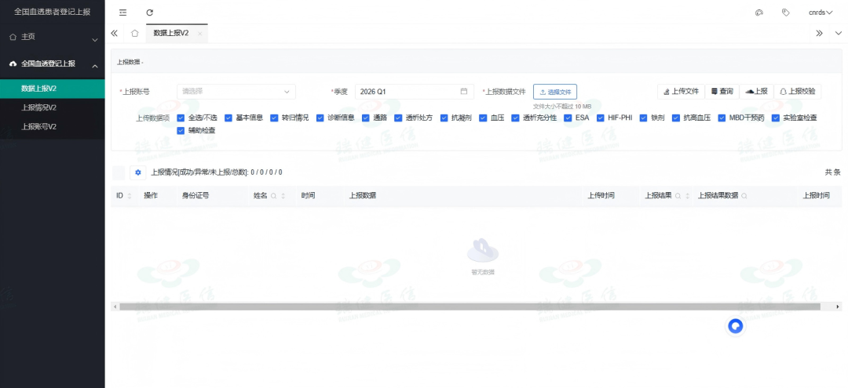
Task: Select 上报账号V2 in the sidebar
Action: 38,126
